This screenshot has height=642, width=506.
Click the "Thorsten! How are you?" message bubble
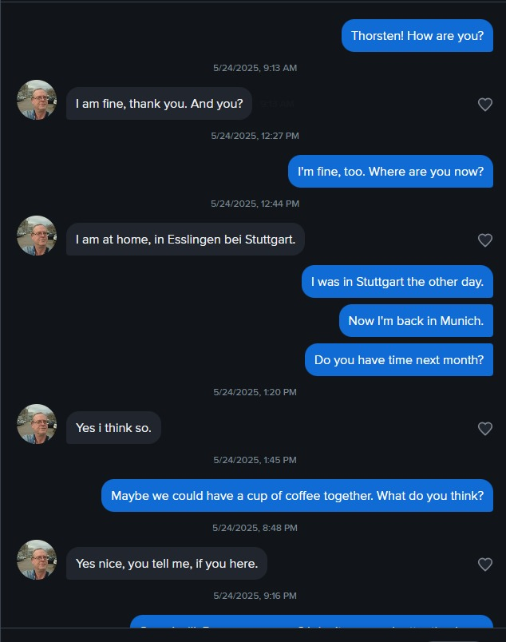(x=417, y=36)
